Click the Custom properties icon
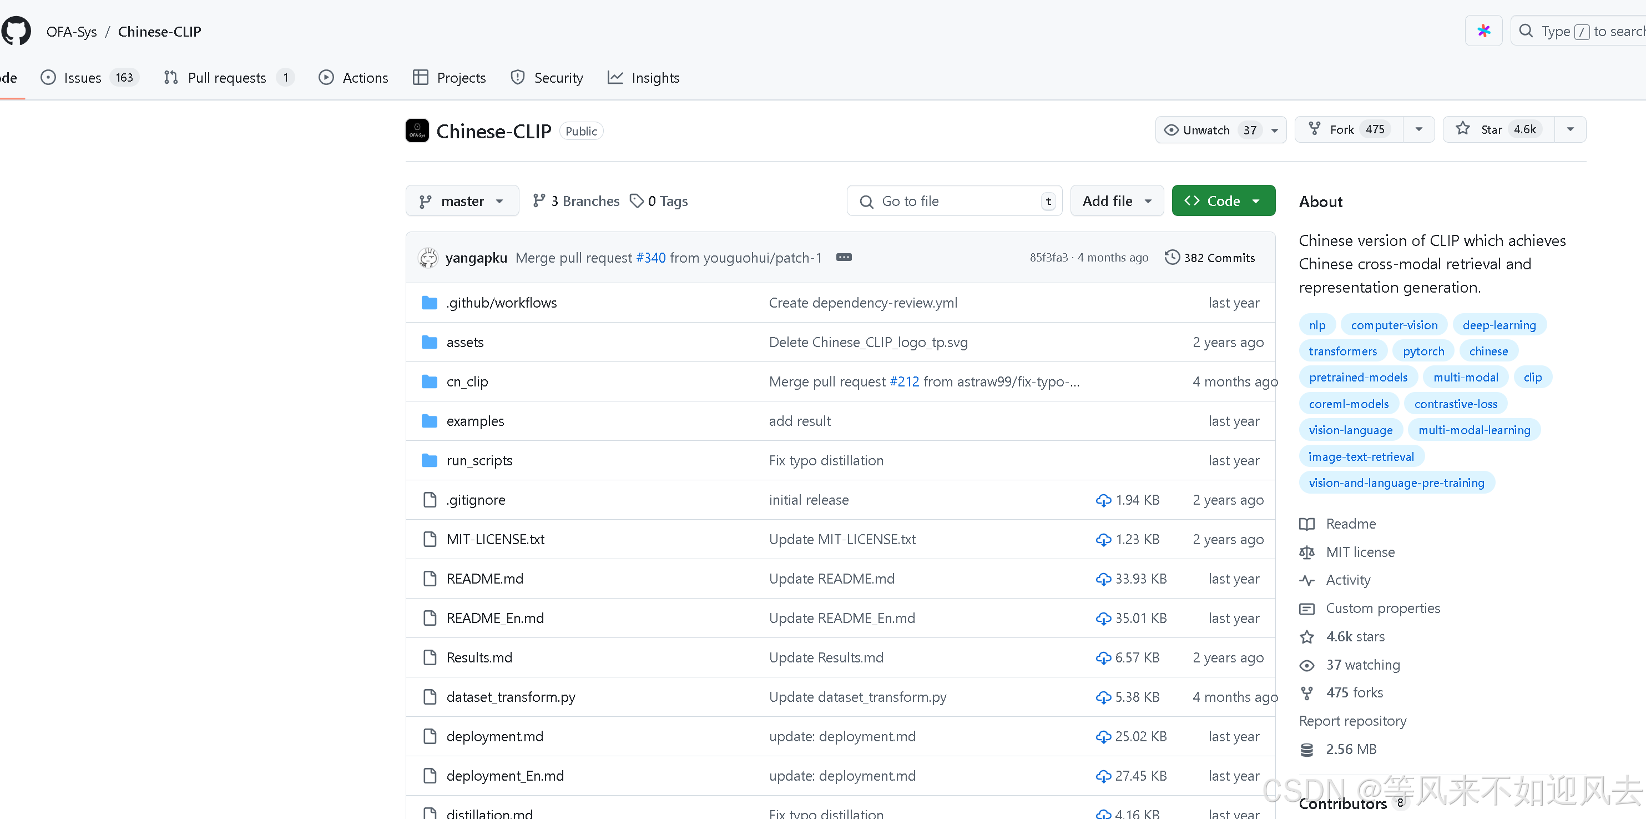Viewport: 1646px width, 819px height. [1307, 609]
